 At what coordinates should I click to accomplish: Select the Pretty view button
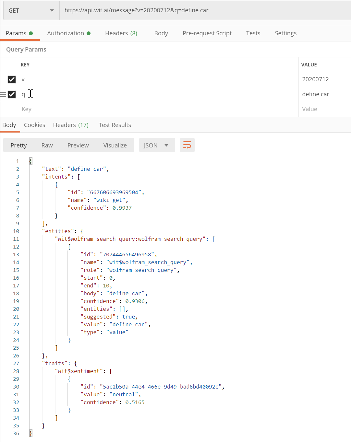(x=18, y=145)
